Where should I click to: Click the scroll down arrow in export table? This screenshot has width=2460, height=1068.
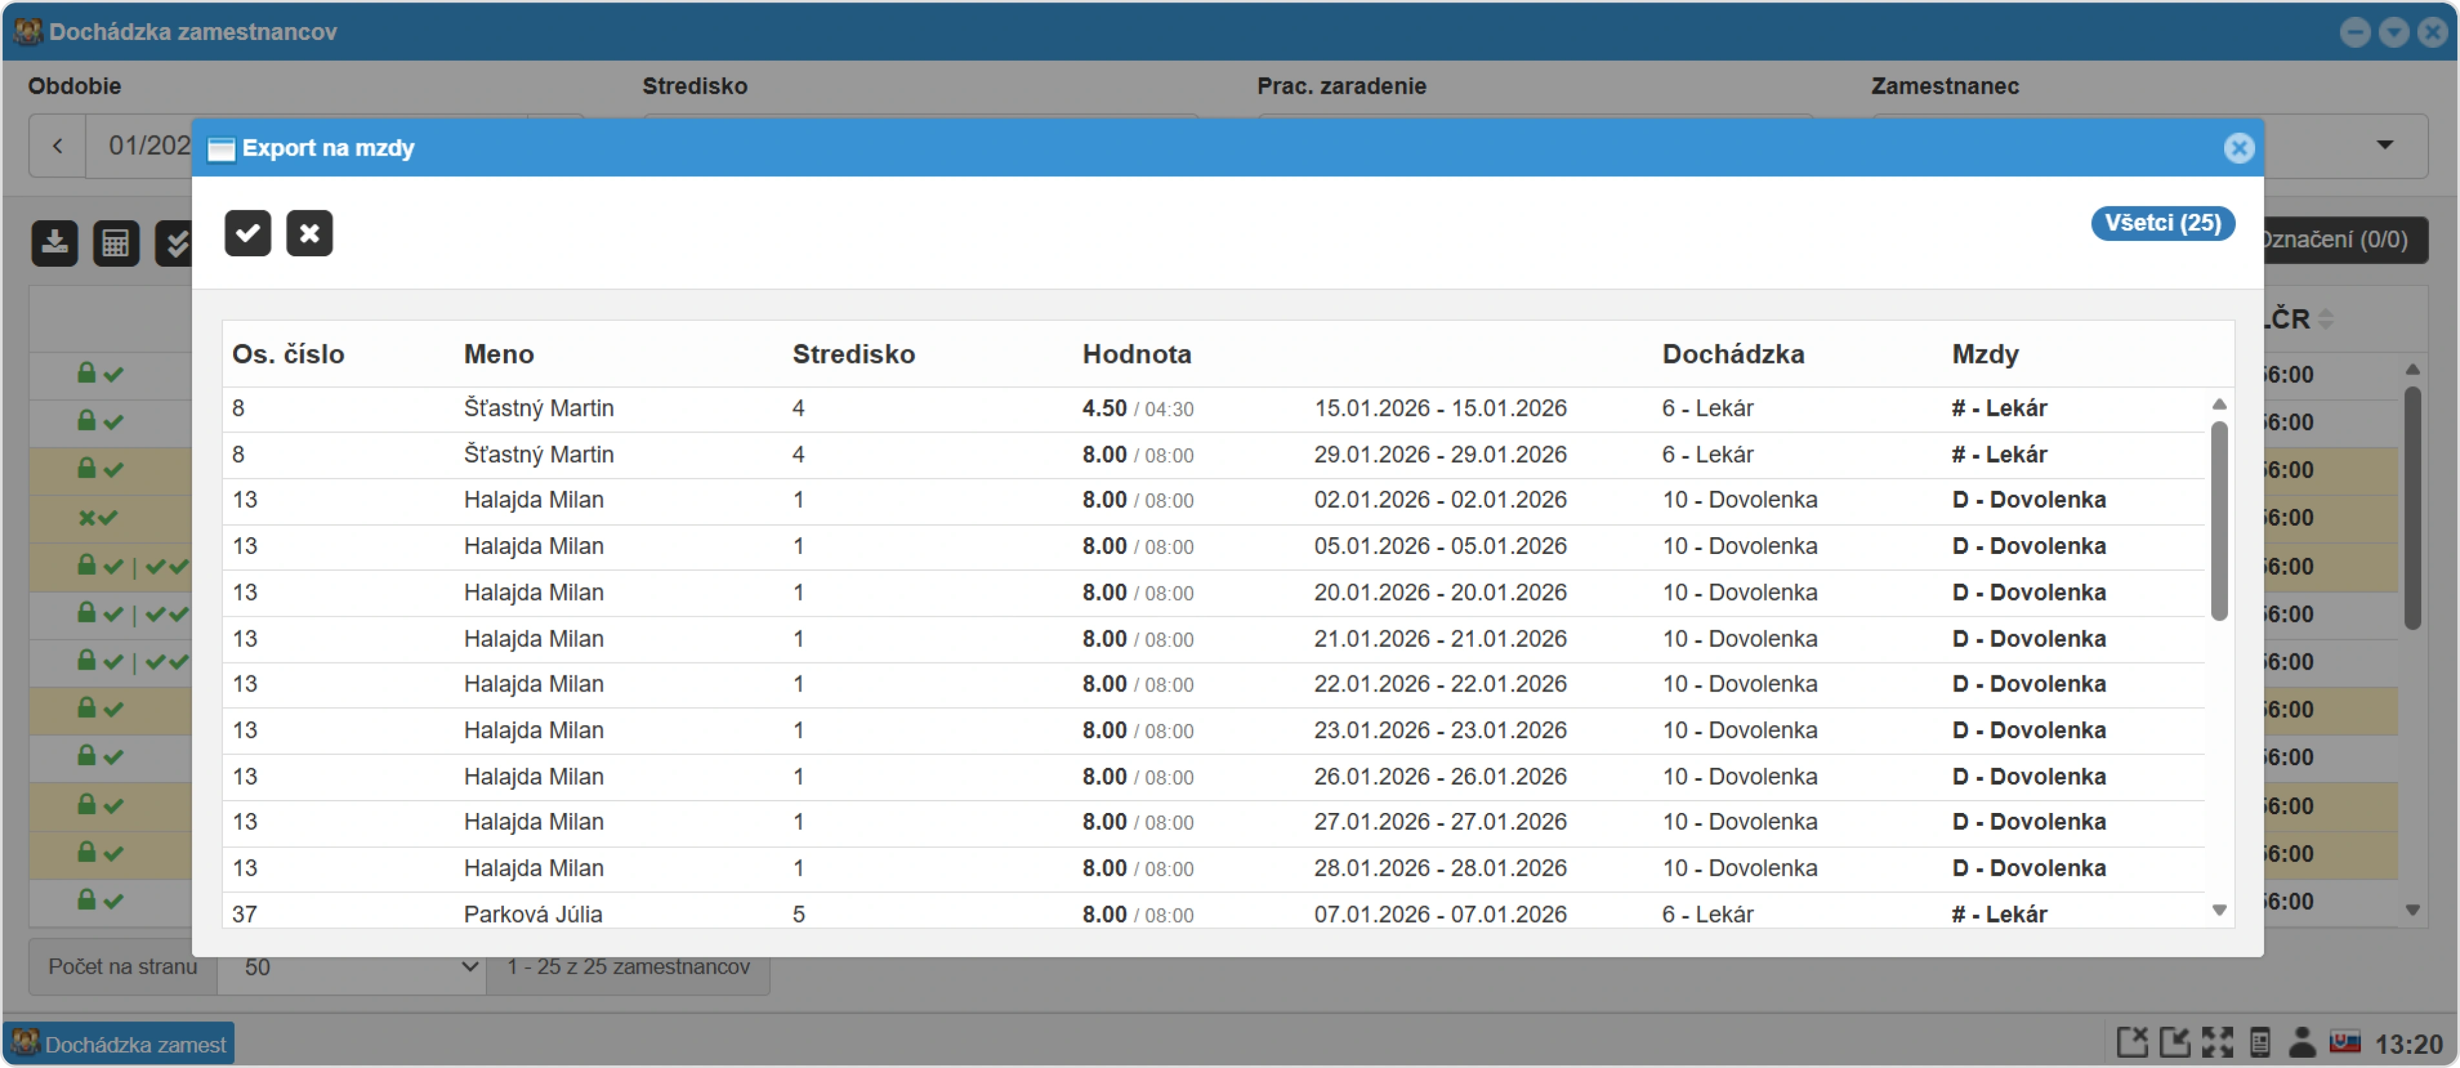(2219, 910)
